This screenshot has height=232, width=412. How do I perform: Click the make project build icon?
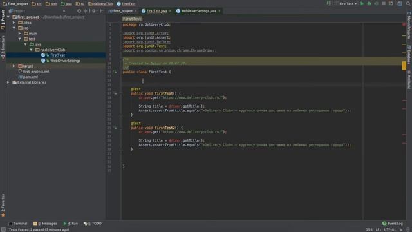pos(329,4)
